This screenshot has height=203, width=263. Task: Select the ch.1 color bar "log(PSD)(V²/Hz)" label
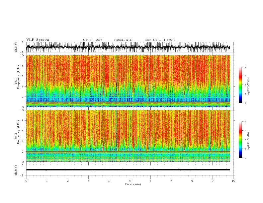pos(249,87)
